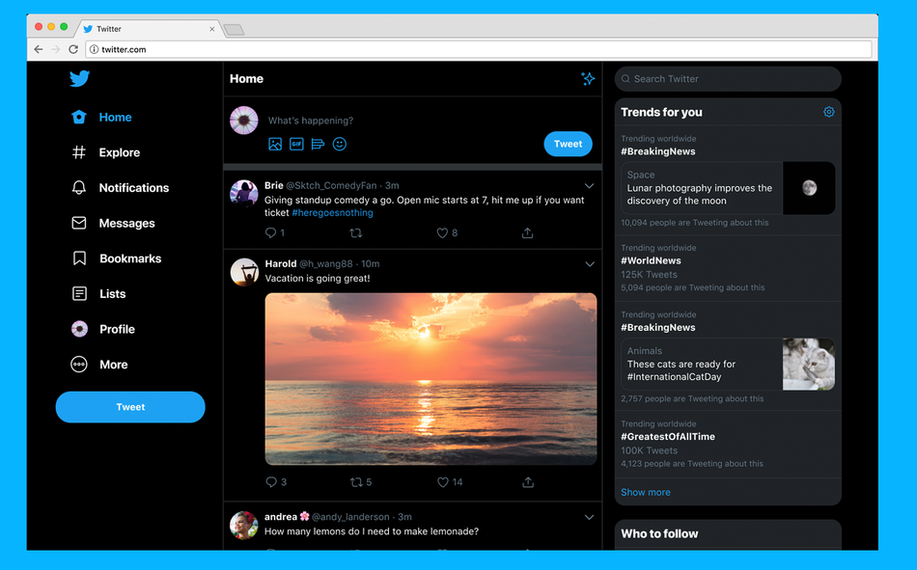Click the Twitter bird logo
Image resolution: width=917 pixels, height=570 pixels.
pos(79,79)
